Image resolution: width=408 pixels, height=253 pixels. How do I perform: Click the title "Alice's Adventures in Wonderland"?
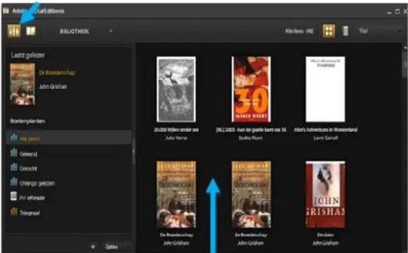click(x=326, y=129)
